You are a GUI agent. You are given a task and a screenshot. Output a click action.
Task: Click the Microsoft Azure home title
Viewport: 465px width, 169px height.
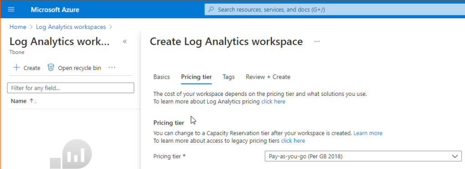[55, 10]
